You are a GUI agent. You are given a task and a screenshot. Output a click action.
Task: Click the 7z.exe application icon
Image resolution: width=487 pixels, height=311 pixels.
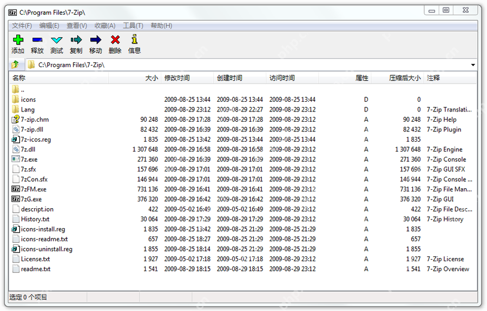(16, 159)
